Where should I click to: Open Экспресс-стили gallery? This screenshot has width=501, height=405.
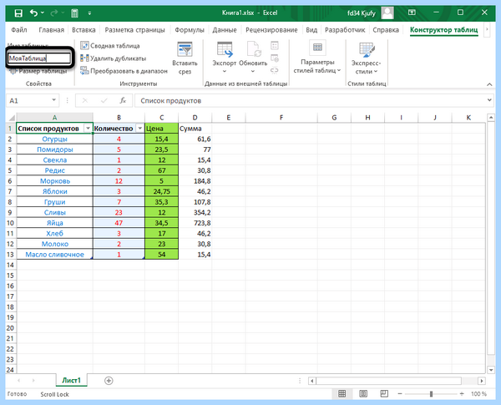[x=367, y=58]
